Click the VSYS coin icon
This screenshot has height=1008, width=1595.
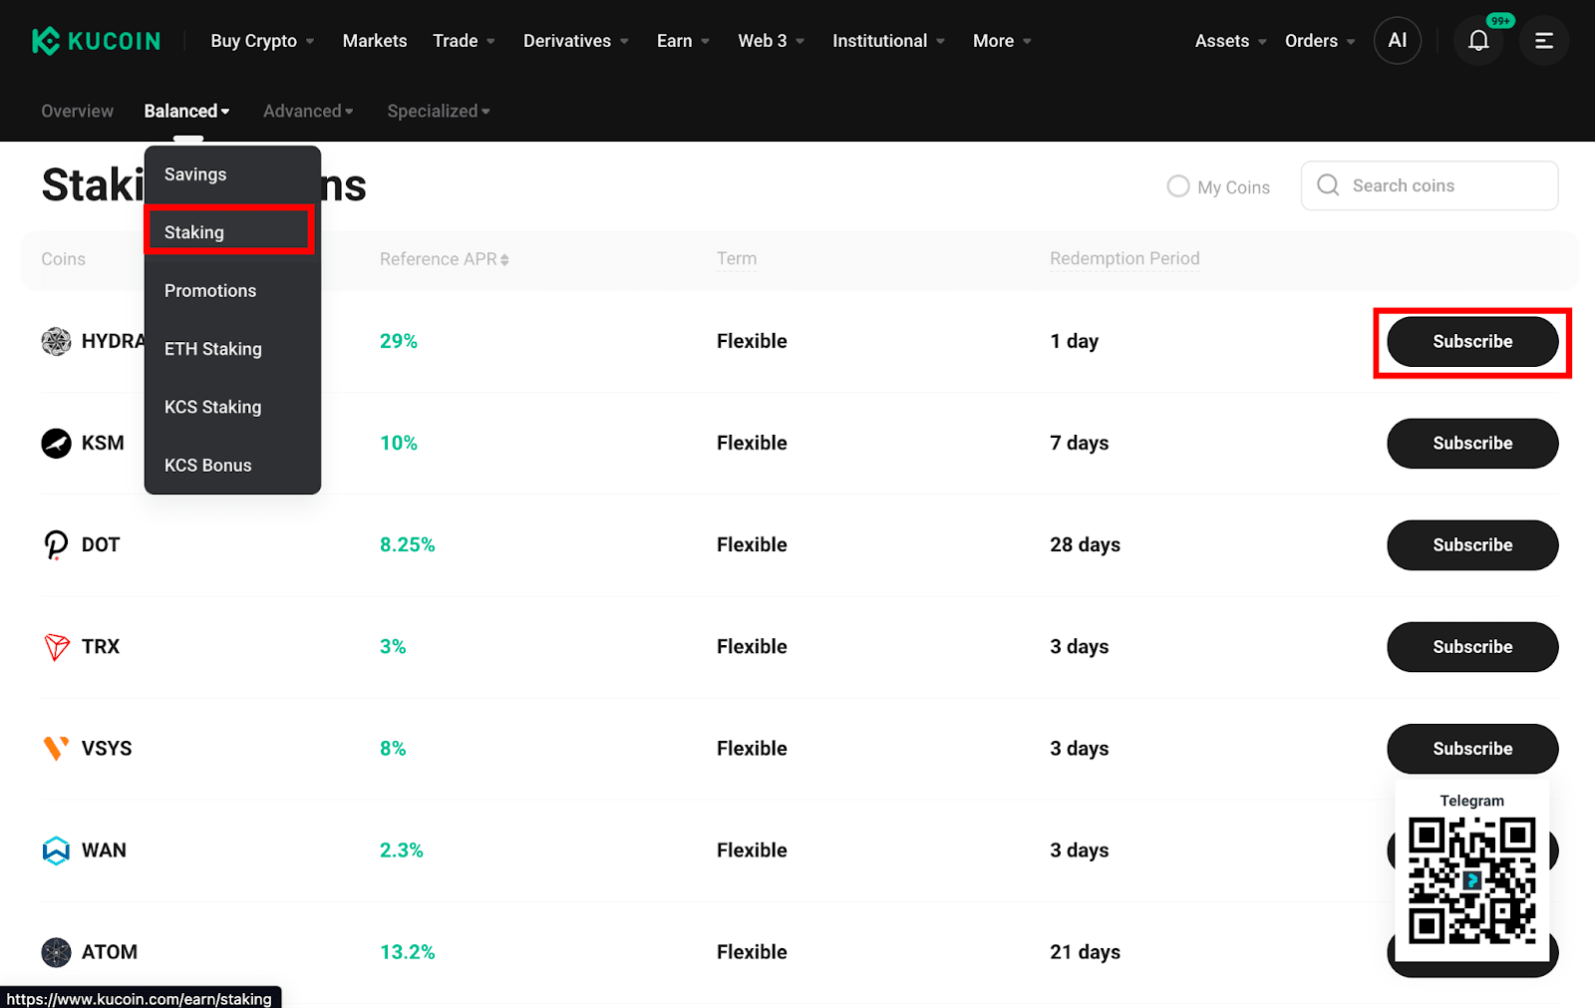pos(56,748)
